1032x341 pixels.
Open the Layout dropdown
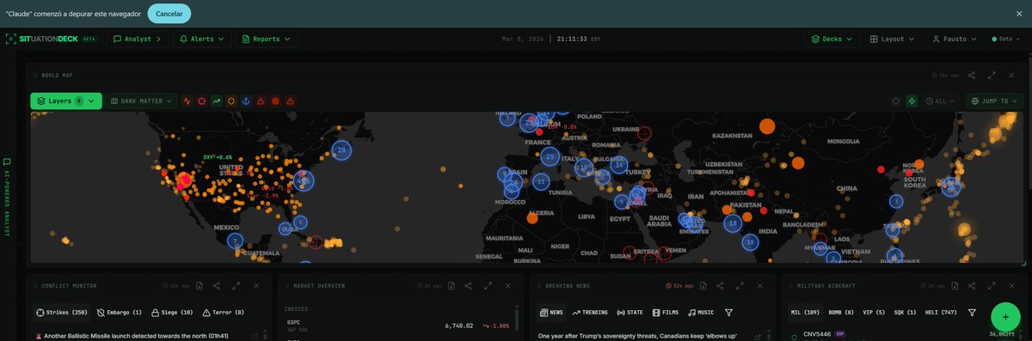pyautogui.click(x=892, y=39)
